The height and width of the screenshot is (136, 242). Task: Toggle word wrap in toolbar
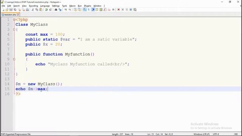pos(85,9)
